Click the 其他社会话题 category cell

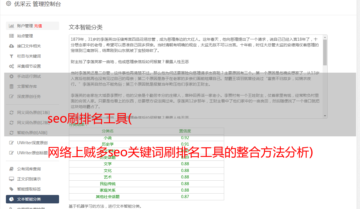pos(108,197)
